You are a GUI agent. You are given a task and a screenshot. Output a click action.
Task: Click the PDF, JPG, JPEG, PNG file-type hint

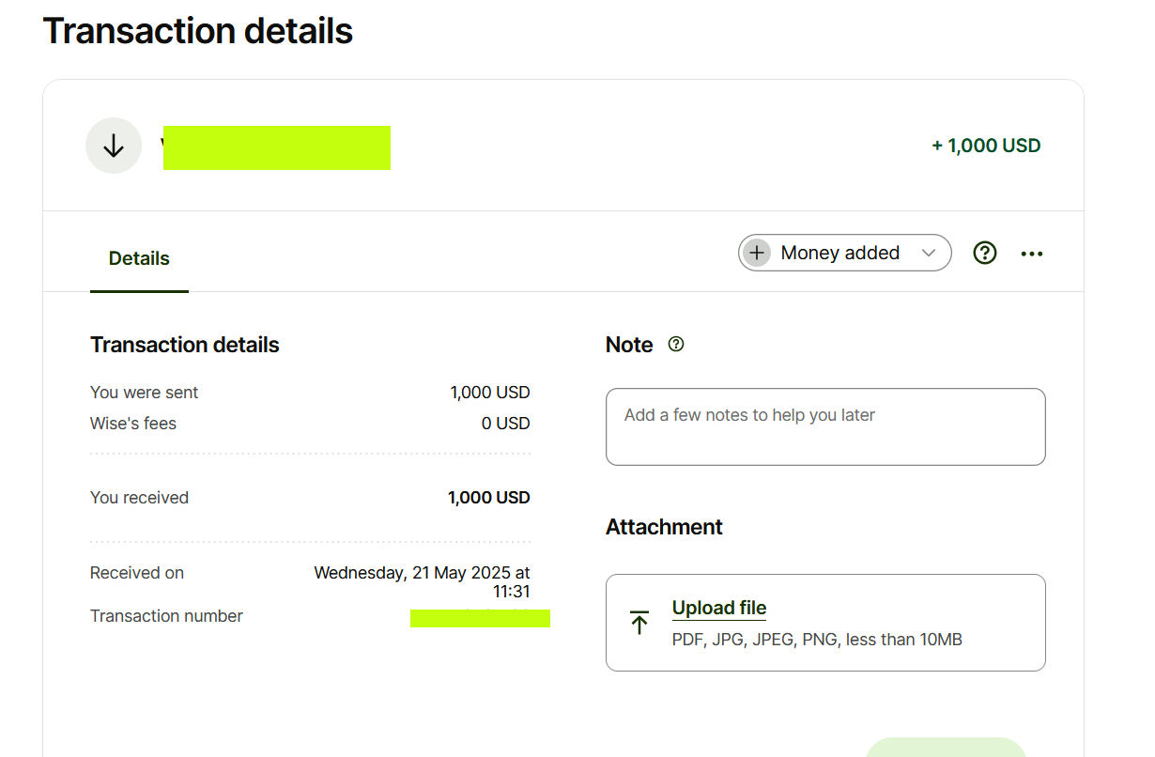click(x=817, y=640)
